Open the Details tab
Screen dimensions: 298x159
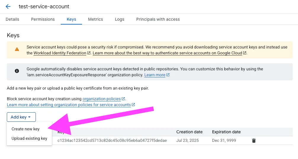pyautogui.click(x=12, y=19)
